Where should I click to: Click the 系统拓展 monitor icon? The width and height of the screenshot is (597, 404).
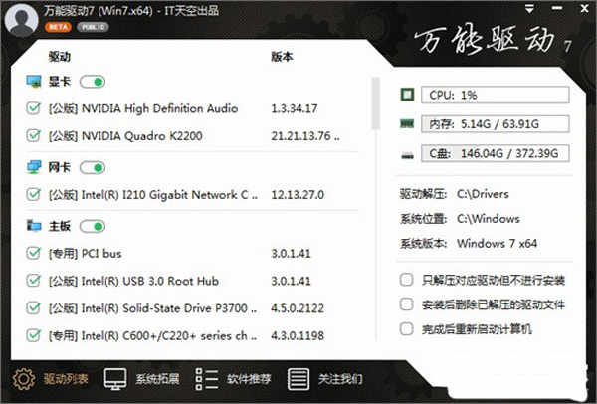tap(115, 379)
